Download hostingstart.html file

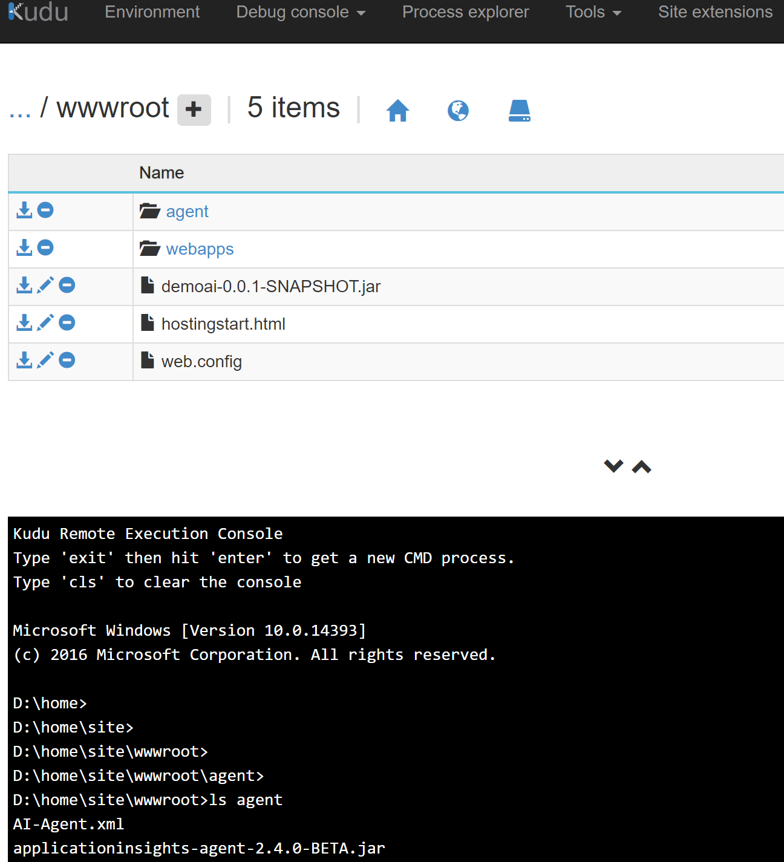24,322
